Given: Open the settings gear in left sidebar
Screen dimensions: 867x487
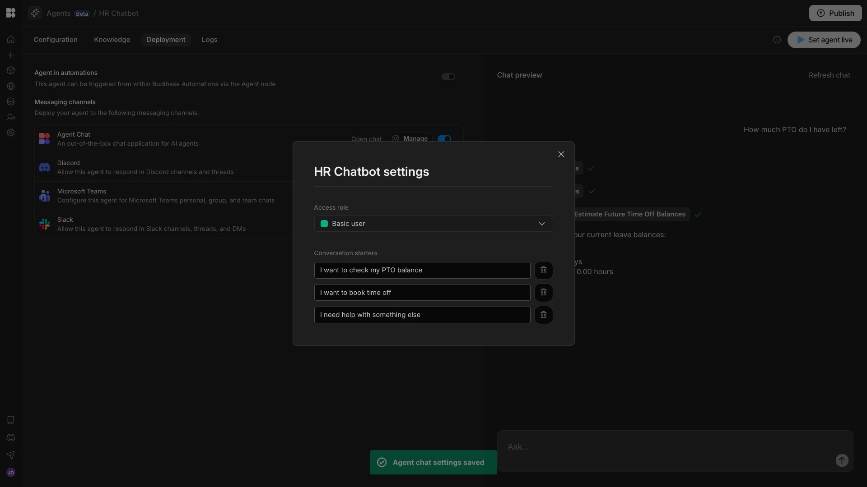Looking at the screenshot, I should 11,133.
